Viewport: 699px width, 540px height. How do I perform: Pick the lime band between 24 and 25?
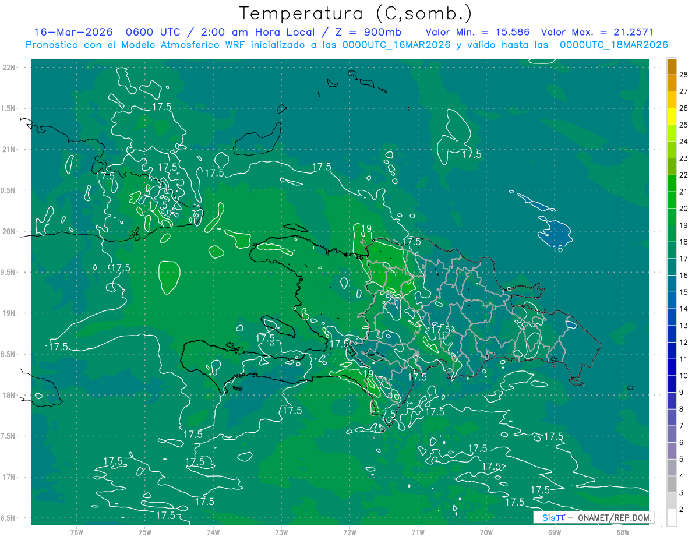[x=672, y=133]
